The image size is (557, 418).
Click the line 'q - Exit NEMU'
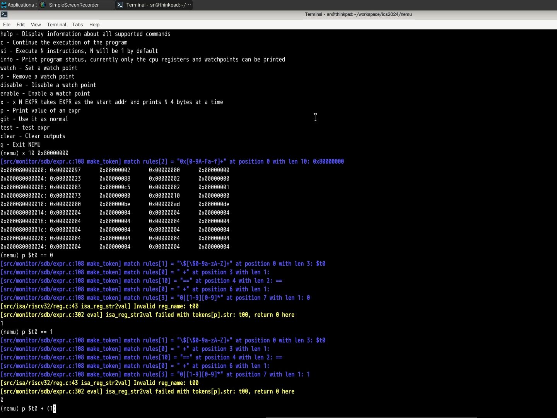(21, 145)
